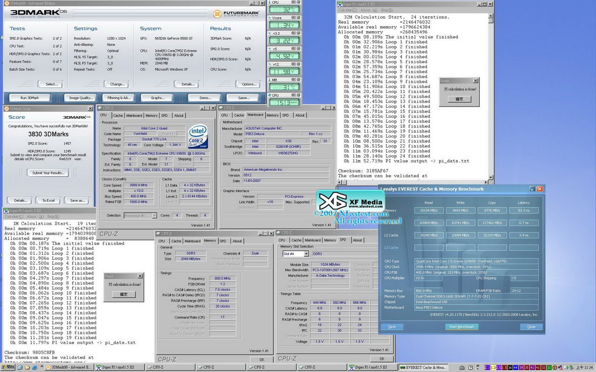Click the 32M Super PI vertical scrollbar
The image size is (596, 372).
point(491,96)
